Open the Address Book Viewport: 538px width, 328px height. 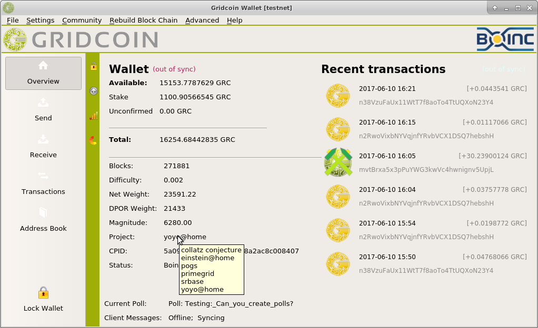point(43,220)
